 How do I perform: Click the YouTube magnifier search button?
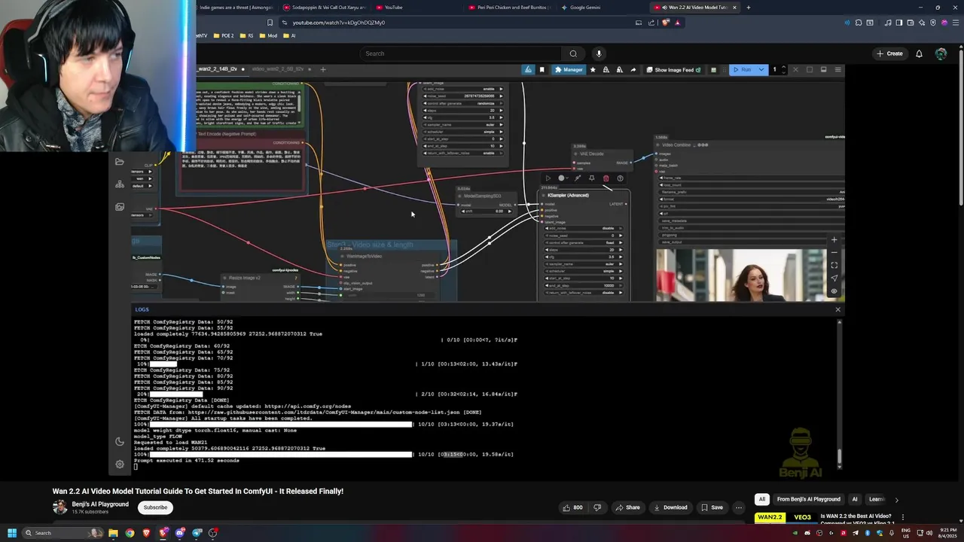tap(573, 53)
